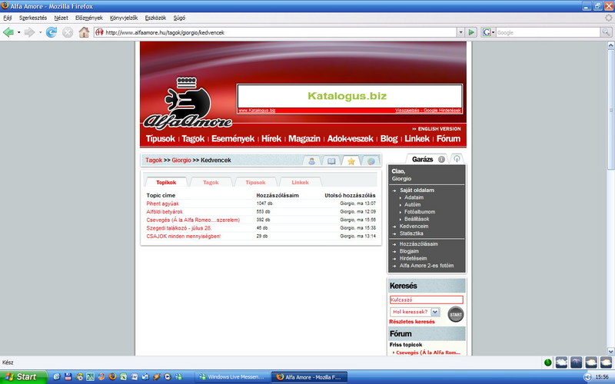Open the CSAJOK minden mennyiségben! topic
Viewport: 615px width, 384px height.
coord(184,237)
